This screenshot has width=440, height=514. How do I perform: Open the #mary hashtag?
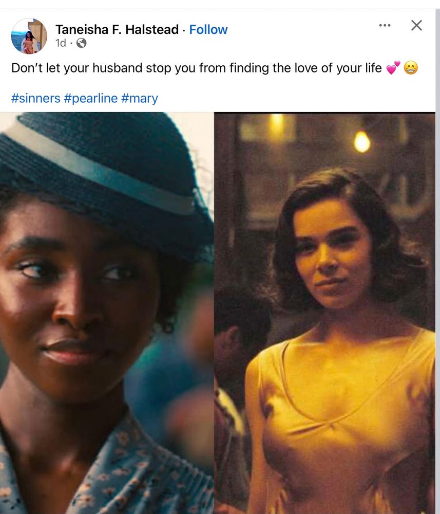point(140,98)
